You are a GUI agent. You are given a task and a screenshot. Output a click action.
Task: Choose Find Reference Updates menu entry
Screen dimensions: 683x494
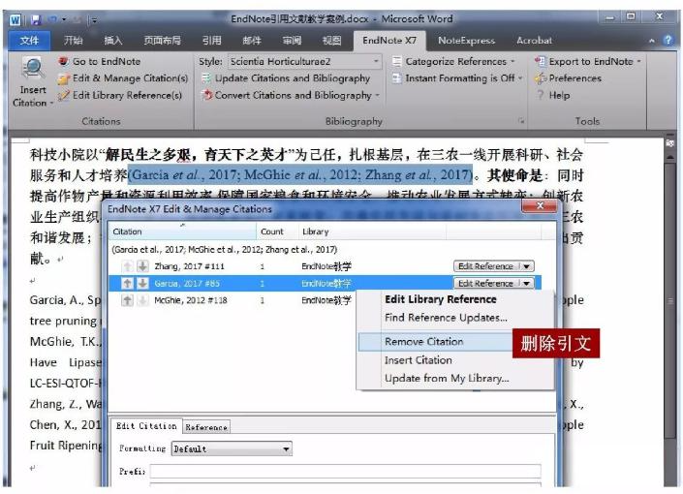coord(446,318)
